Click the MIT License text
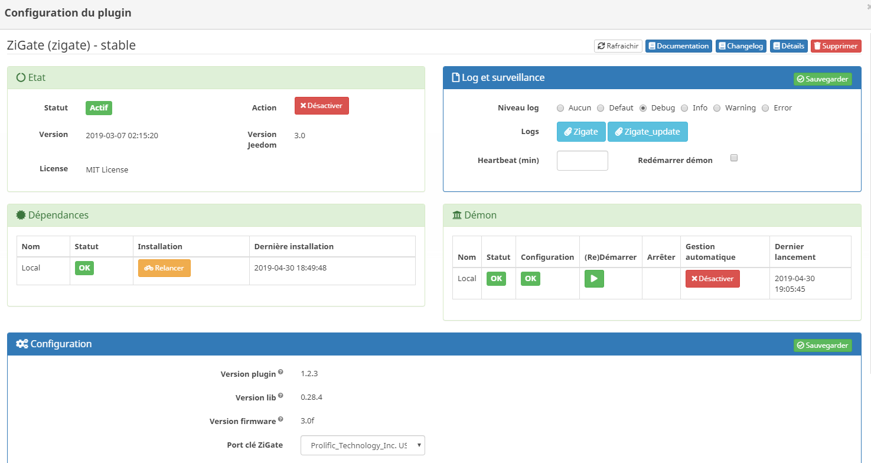The image size is (871, 463). [107, 169]
